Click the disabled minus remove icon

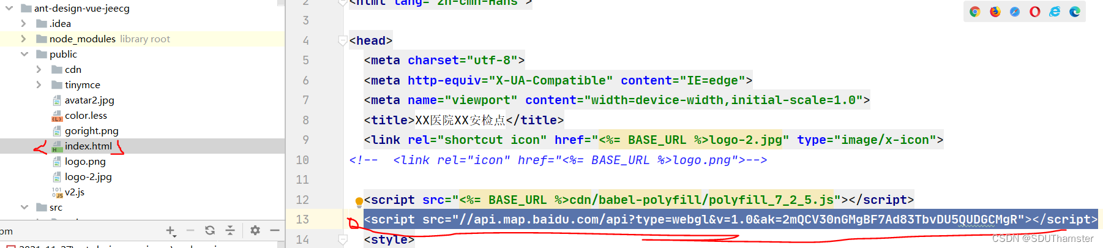(190, 231)
